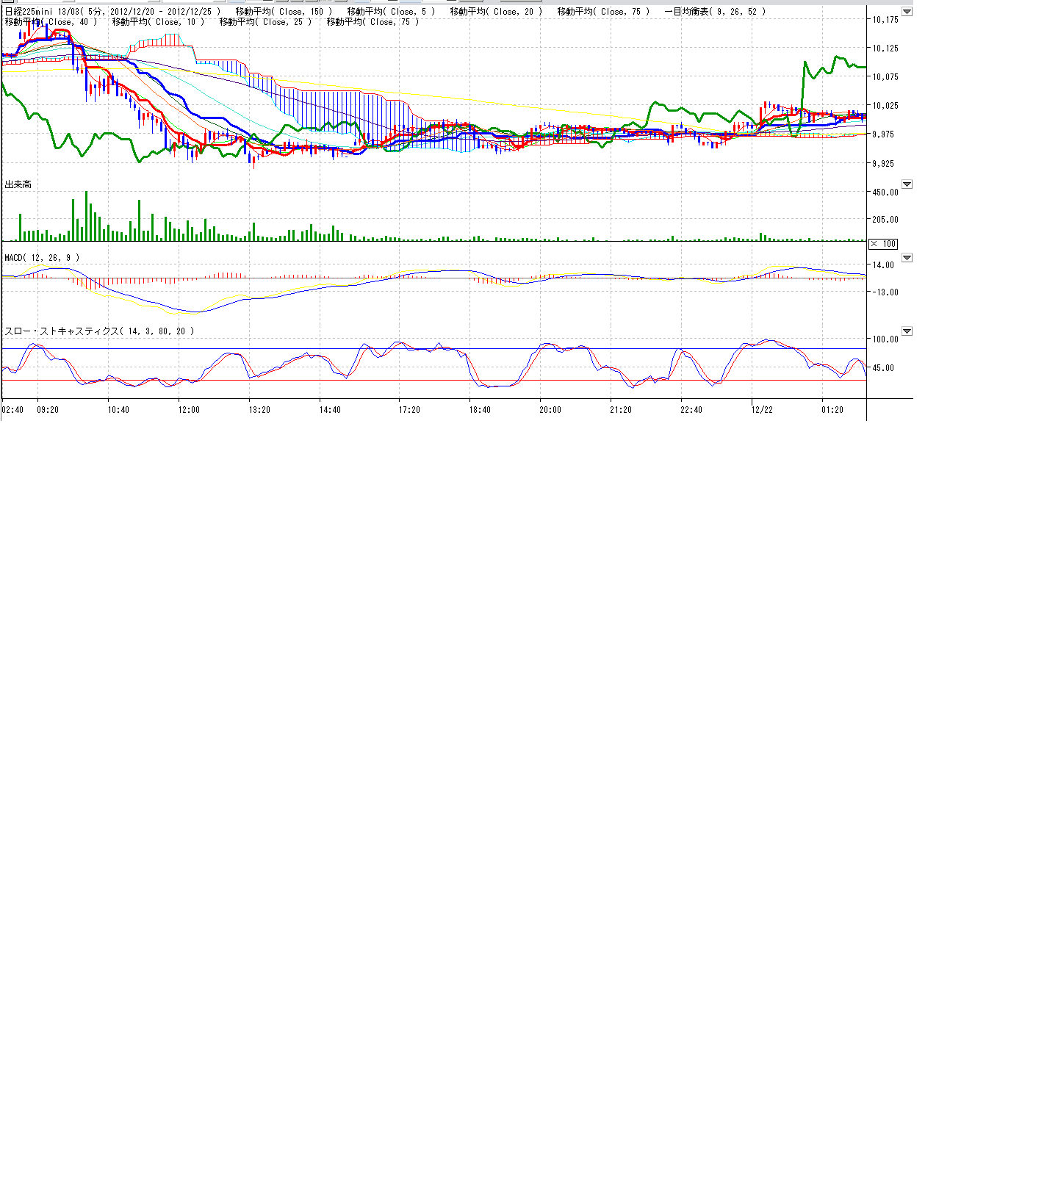Click the 移動平均 Close 40 legend label

click(x=51, y=22)
